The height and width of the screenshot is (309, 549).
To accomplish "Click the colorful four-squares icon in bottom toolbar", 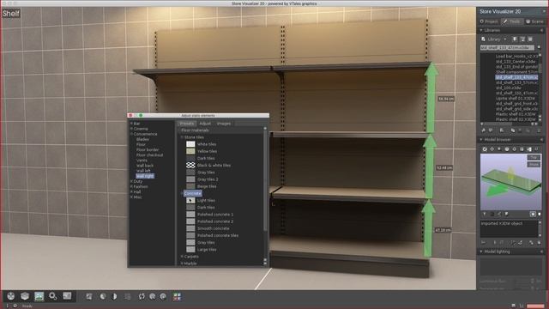I will (x=177, y=296).
